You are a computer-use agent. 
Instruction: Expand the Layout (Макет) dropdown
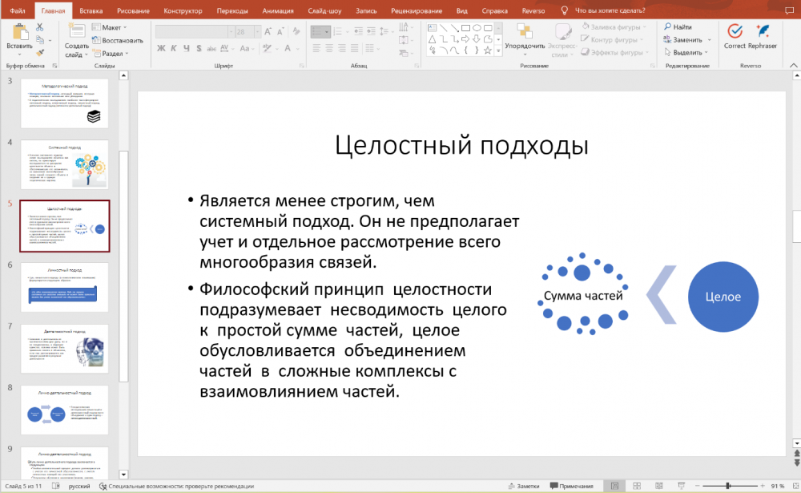tap(111, 27)
